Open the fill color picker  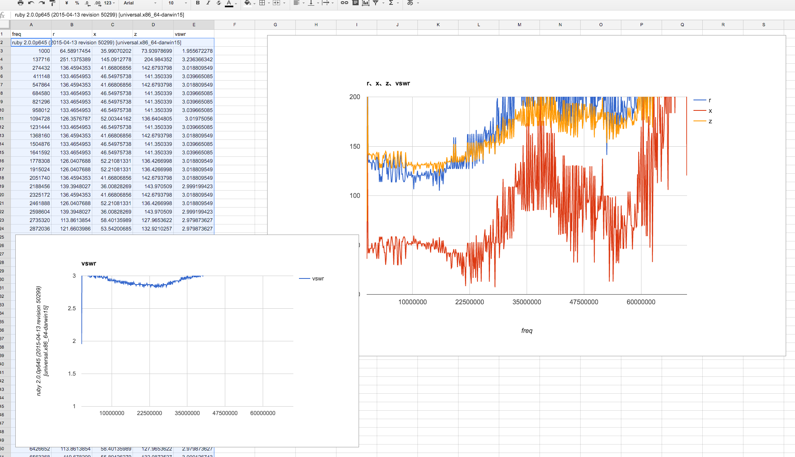tap(247, 3)
